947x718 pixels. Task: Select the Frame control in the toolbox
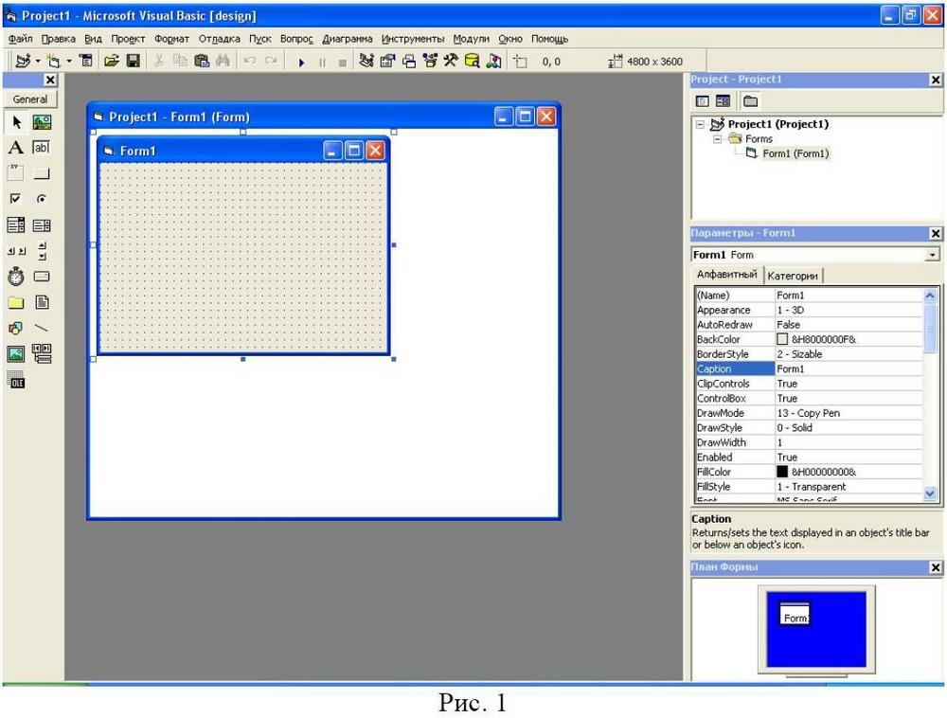tap(16, 173)
